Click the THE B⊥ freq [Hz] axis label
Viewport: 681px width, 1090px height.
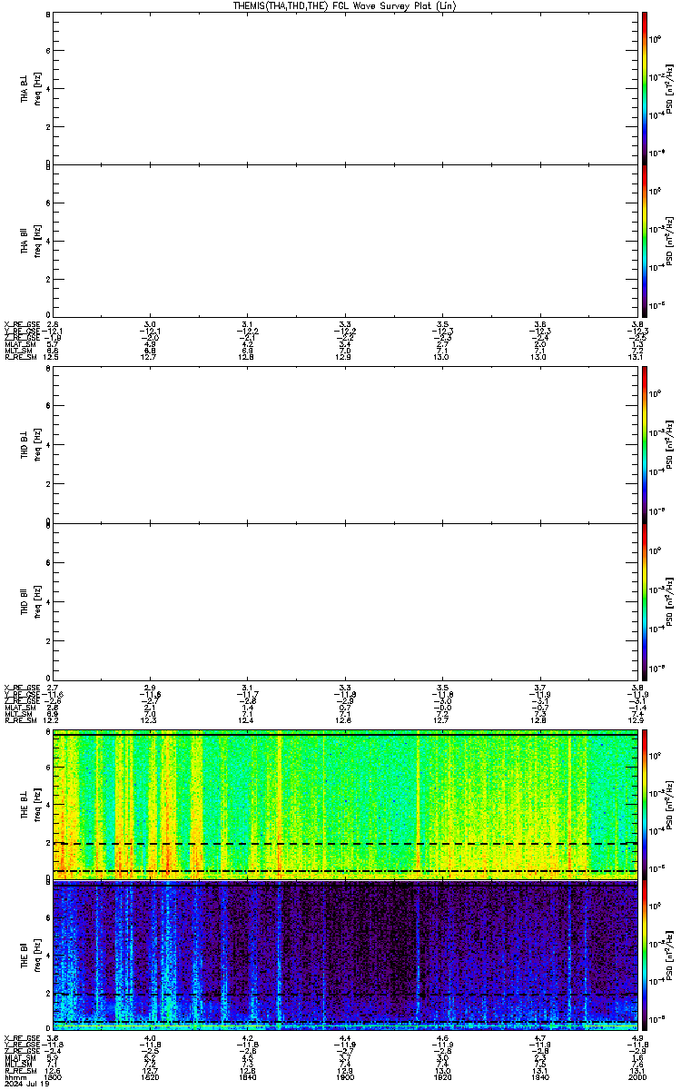click(x=30, y=803)
